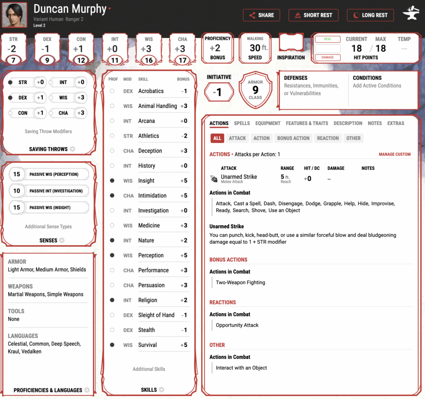Toggle Acrobatics skill proficiency circle
This screenshot has width=425, height=399.
[x=112, y=91]
